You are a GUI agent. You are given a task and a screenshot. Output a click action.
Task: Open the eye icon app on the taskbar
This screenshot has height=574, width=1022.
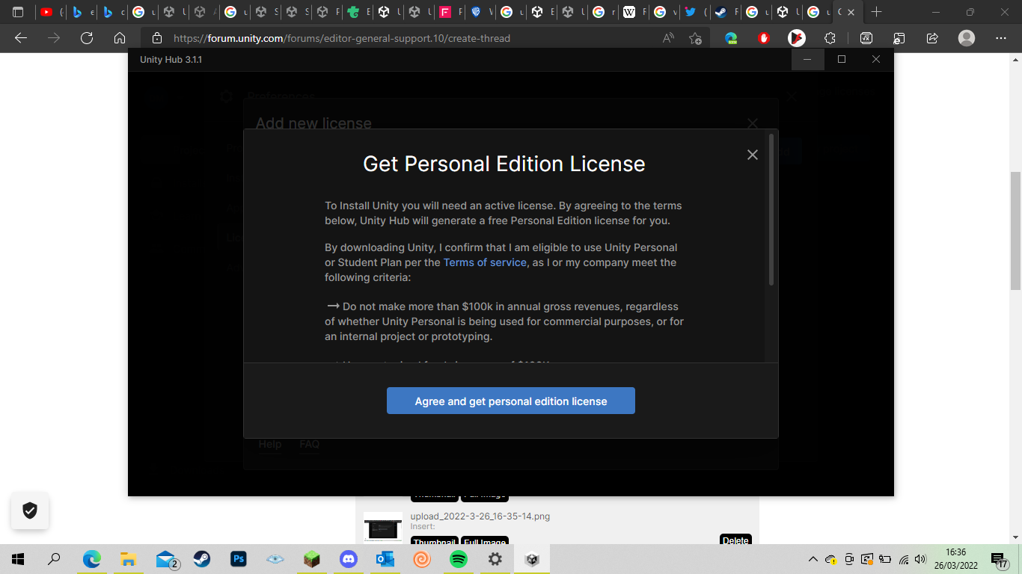(275, 559)
